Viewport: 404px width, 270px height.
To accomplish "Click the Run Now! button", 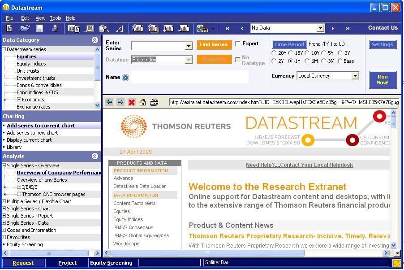I will pos(383,79).
